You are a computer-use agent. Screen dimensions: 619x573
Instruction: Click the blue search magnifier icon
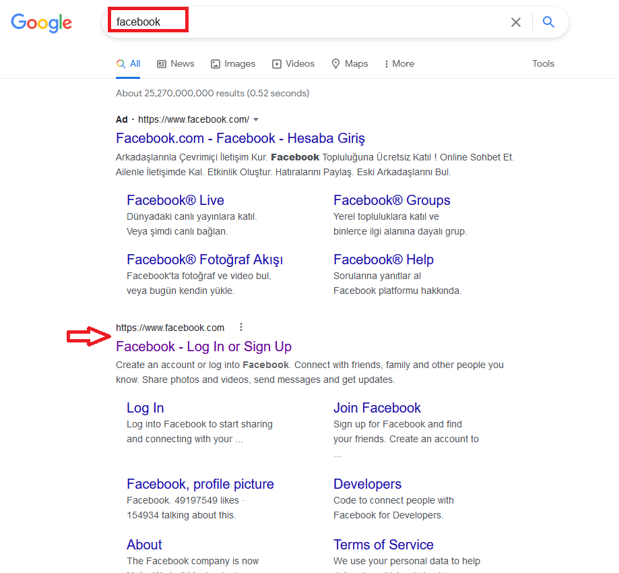pos(548,22)
